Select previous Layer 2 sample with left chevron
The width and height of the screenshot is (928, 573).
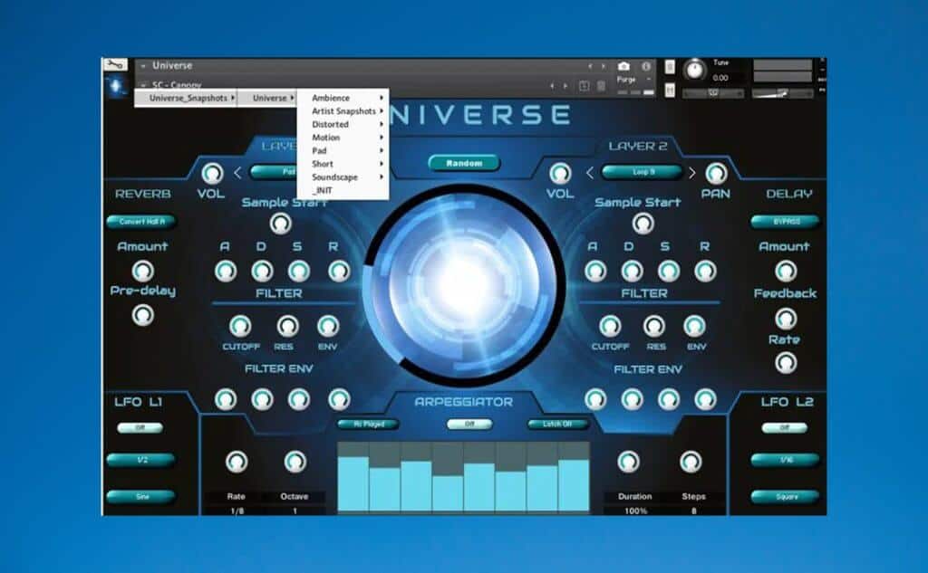[589, 173]
